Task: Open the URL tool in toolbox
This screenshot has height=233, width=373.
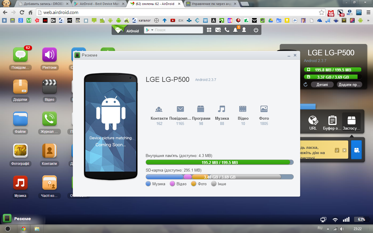Action: [313, 122]
